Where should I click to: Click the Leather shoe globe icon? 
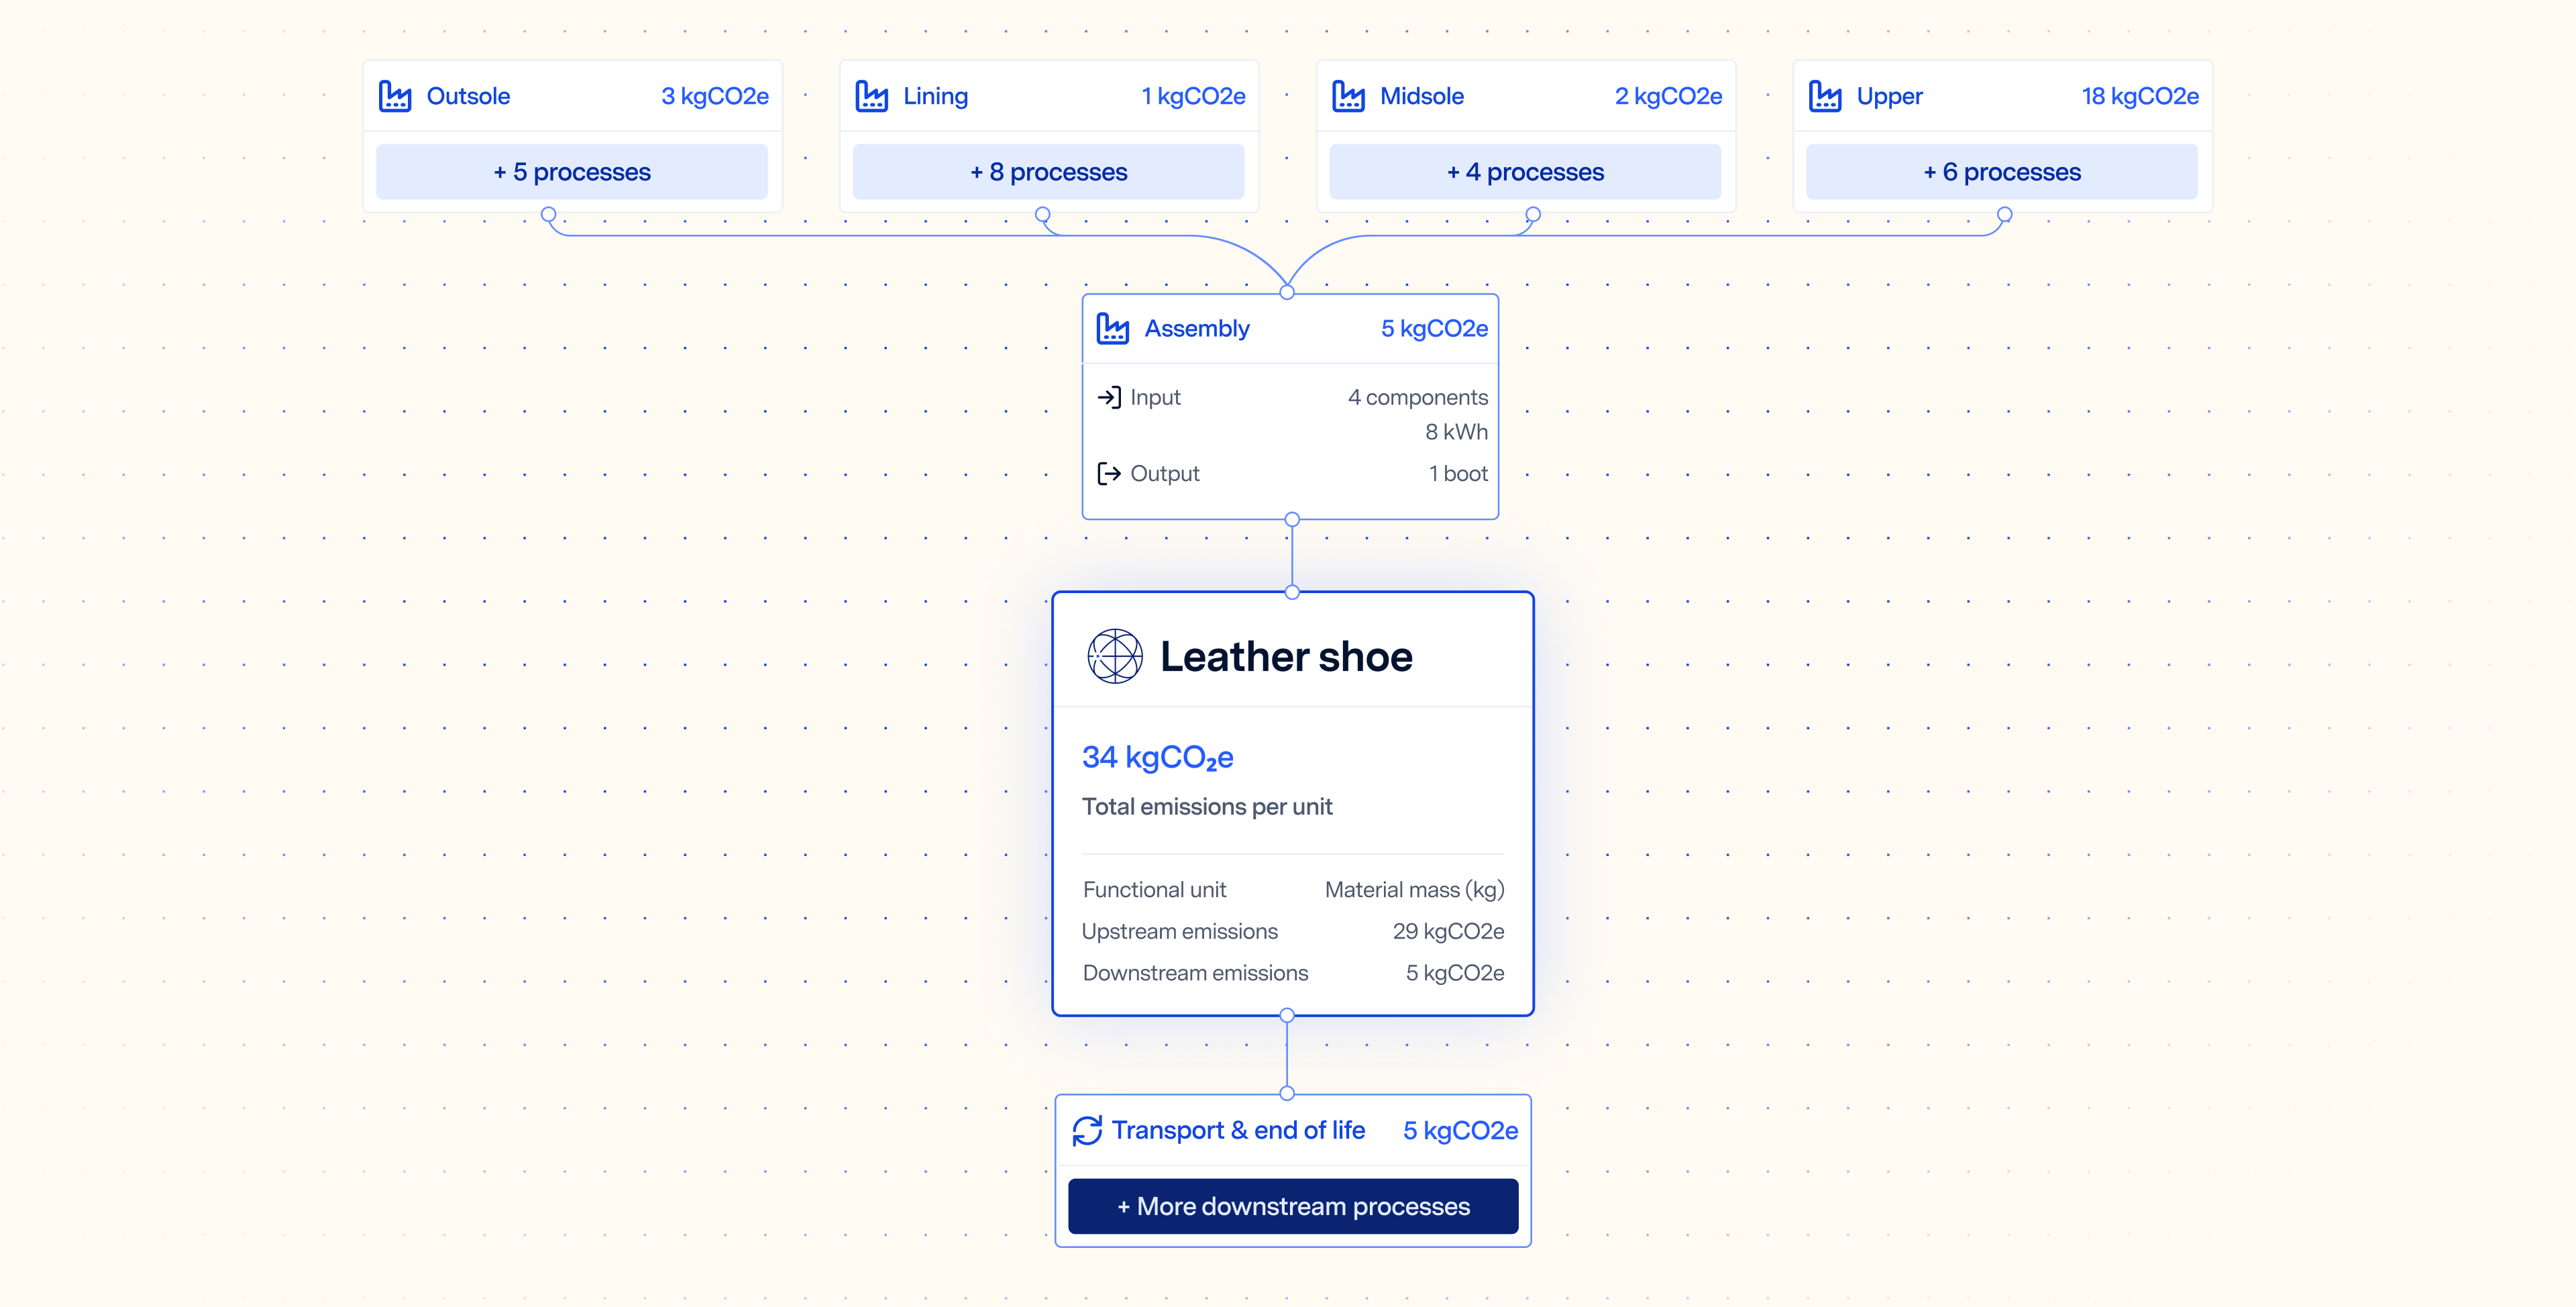click(1114, 656)
